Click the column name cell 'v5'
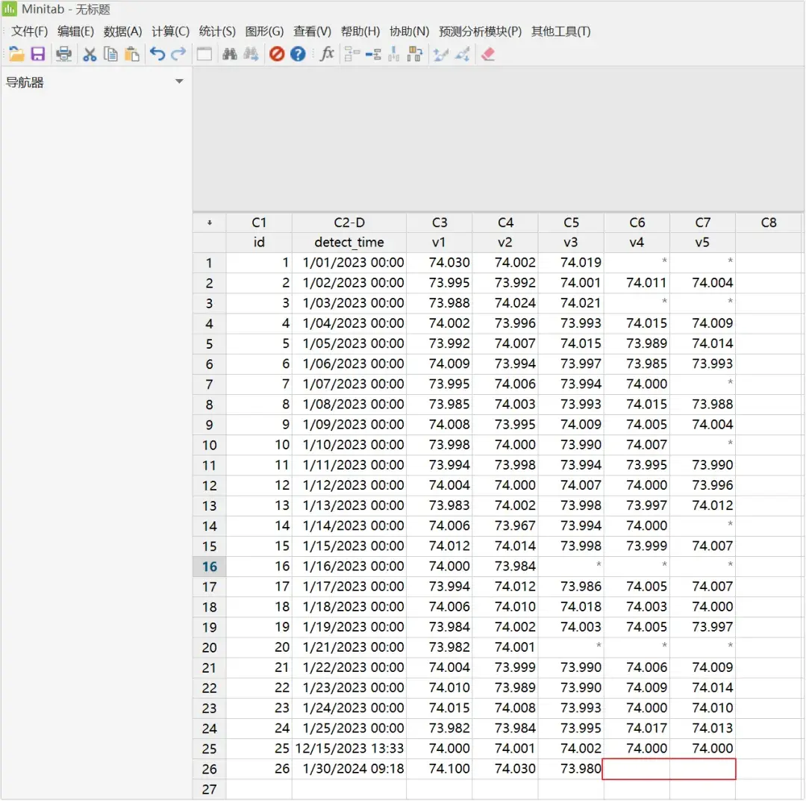The width and height of the screenshot is (806, 801). click(703, 242)
